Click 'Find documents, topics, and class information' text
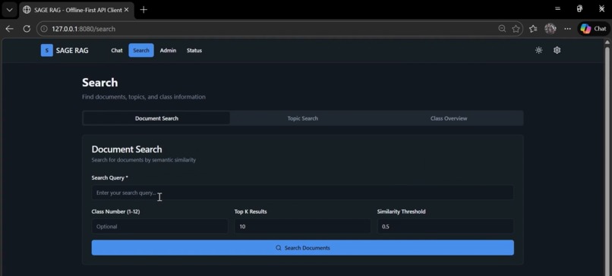Image resolution: width=612 pixels, height=276 pixels. tap(144, 97)
